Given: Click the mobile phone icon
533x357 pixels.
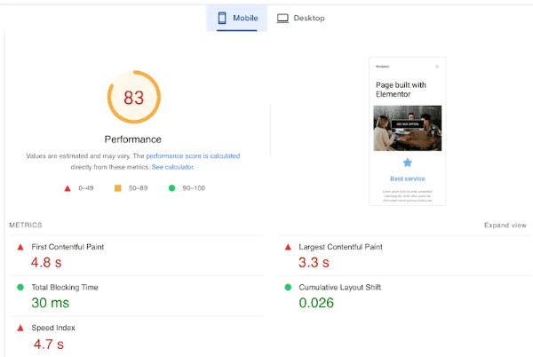Looking at the screenshot, I should pos(222,18).
